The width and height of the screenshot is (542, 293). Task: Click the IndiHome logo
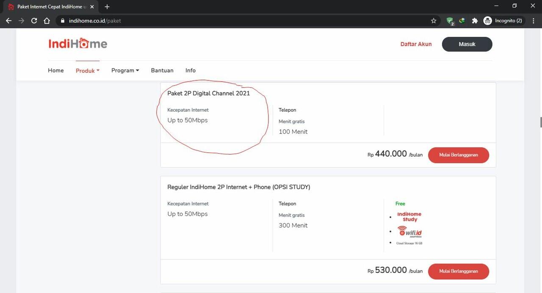[78, 43]
